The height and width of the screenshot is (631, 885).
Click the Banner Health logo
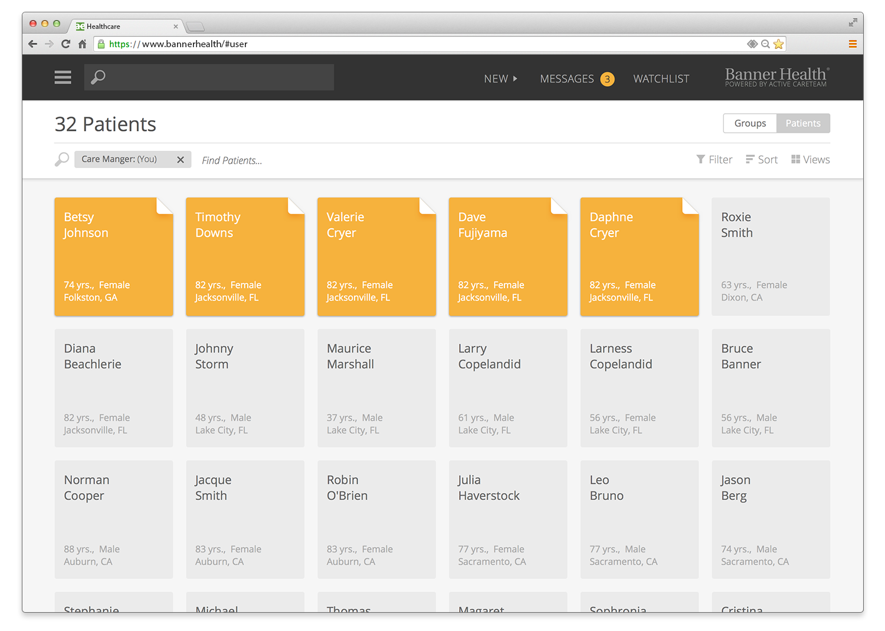click(777, 77)
